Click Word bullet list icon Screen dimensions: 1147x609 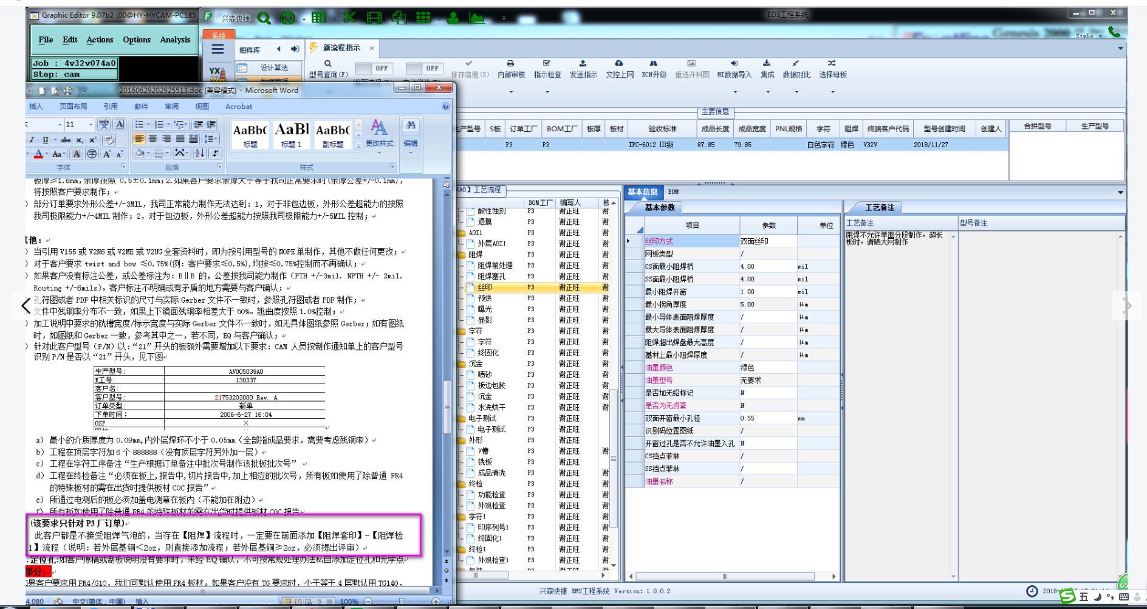[139, 124]
